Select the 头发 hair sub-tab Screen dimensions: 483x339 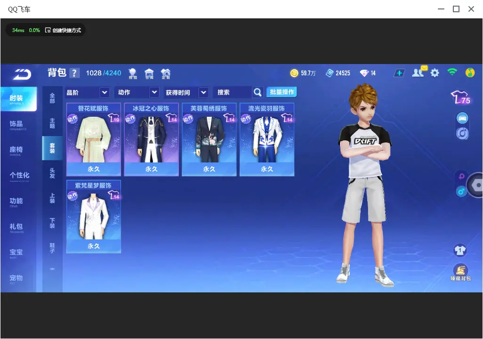coord(52,173)
